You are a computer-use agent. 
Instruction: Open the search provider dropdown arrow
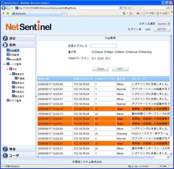[171, 8]
